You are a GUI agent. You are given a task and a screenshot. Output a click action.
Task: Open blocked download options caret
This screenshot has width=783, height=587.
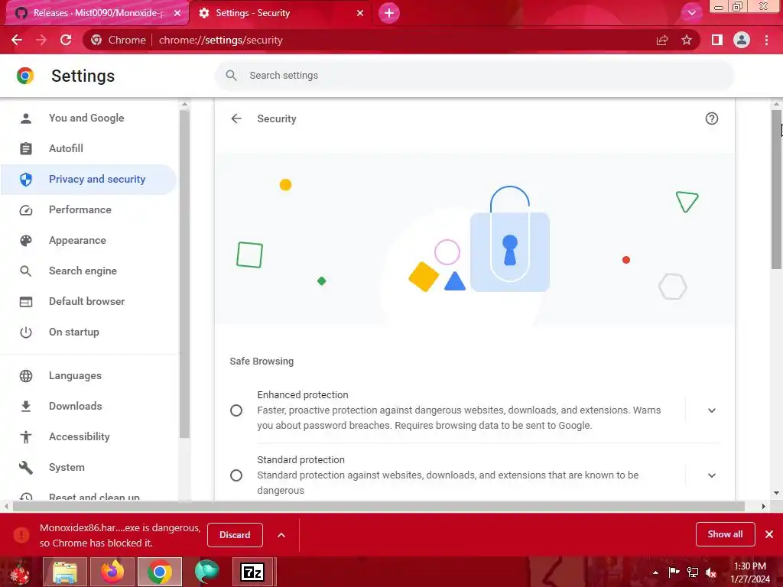[x=281, y=535]
